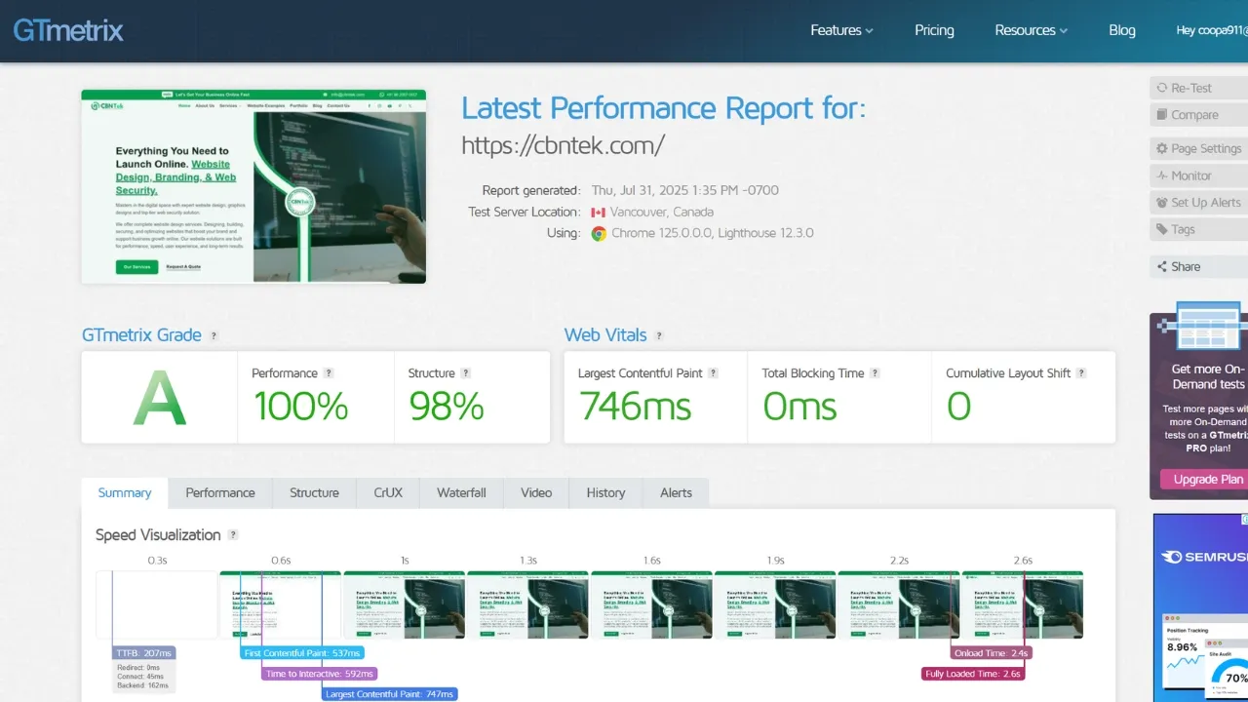The width and height of the screenshot is (1248, 702).
Task: Click the Monitor waveform icon
Action: (x=1160, y=175)
